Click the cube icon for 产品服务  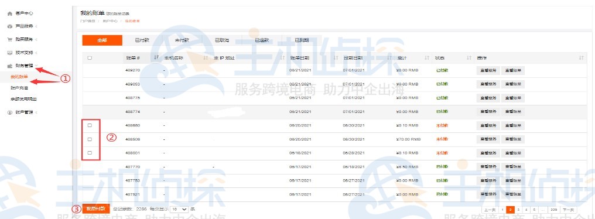click(x=10, y=26)
